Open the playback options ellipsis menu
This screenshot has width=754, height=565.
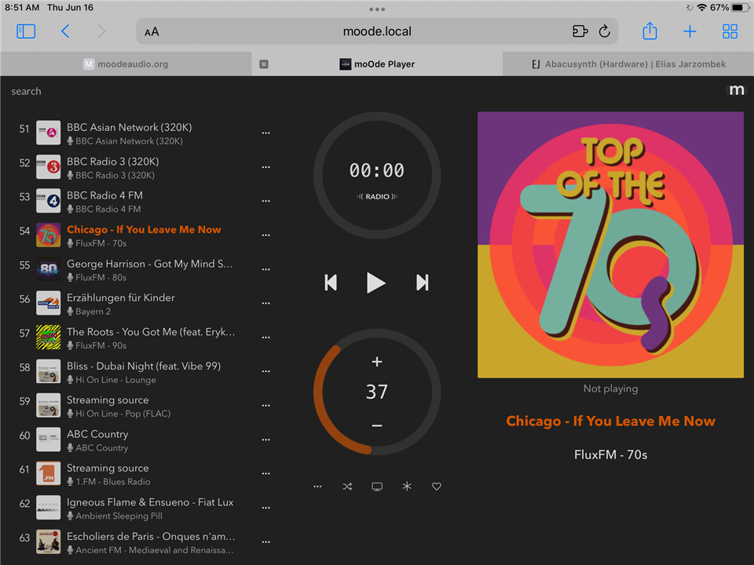(317, 487)
